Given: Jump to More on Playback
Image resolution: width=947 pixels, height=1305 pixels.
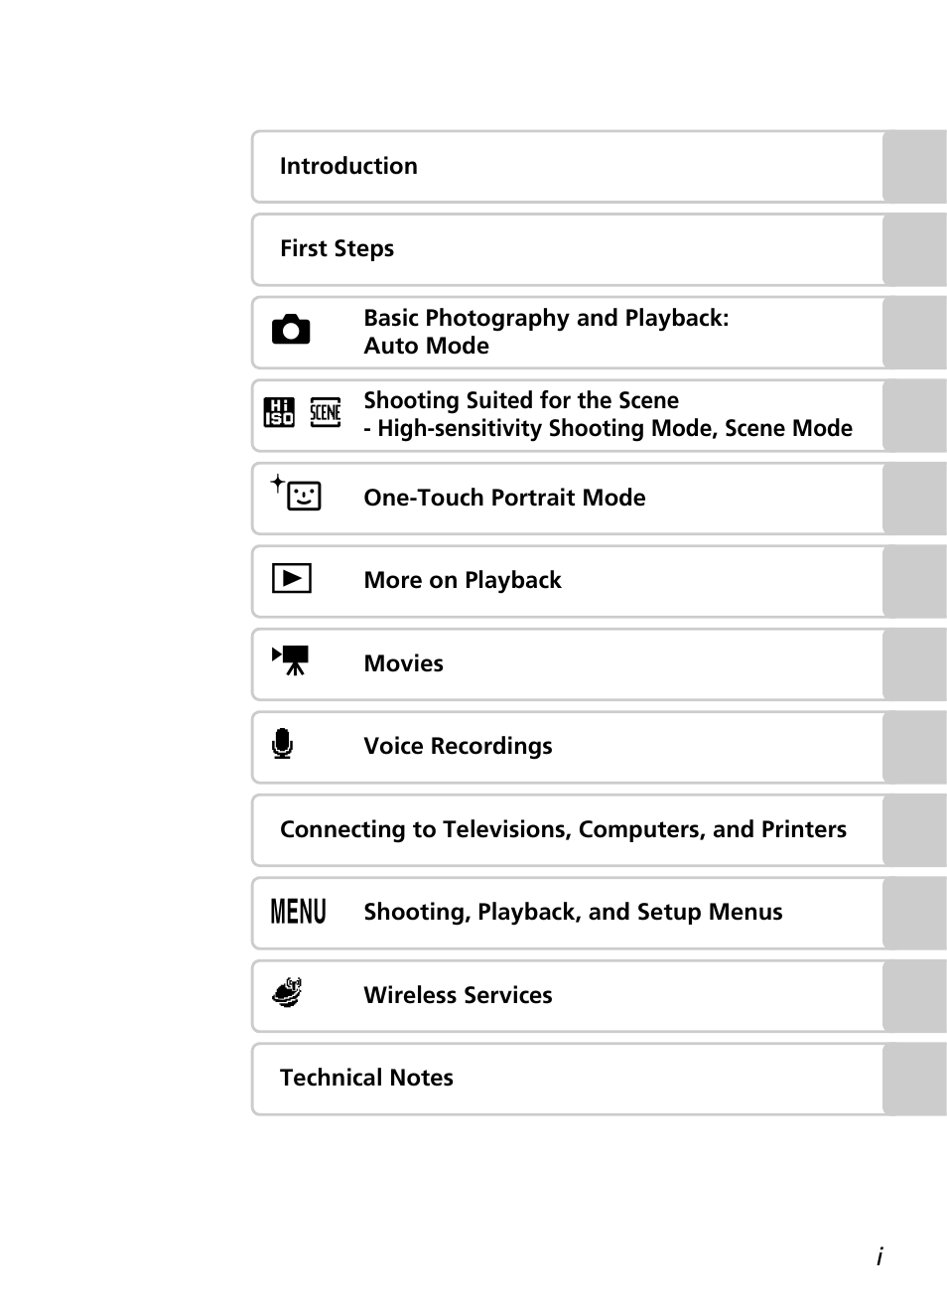Looking at the screenshot, I should [463, 580].
